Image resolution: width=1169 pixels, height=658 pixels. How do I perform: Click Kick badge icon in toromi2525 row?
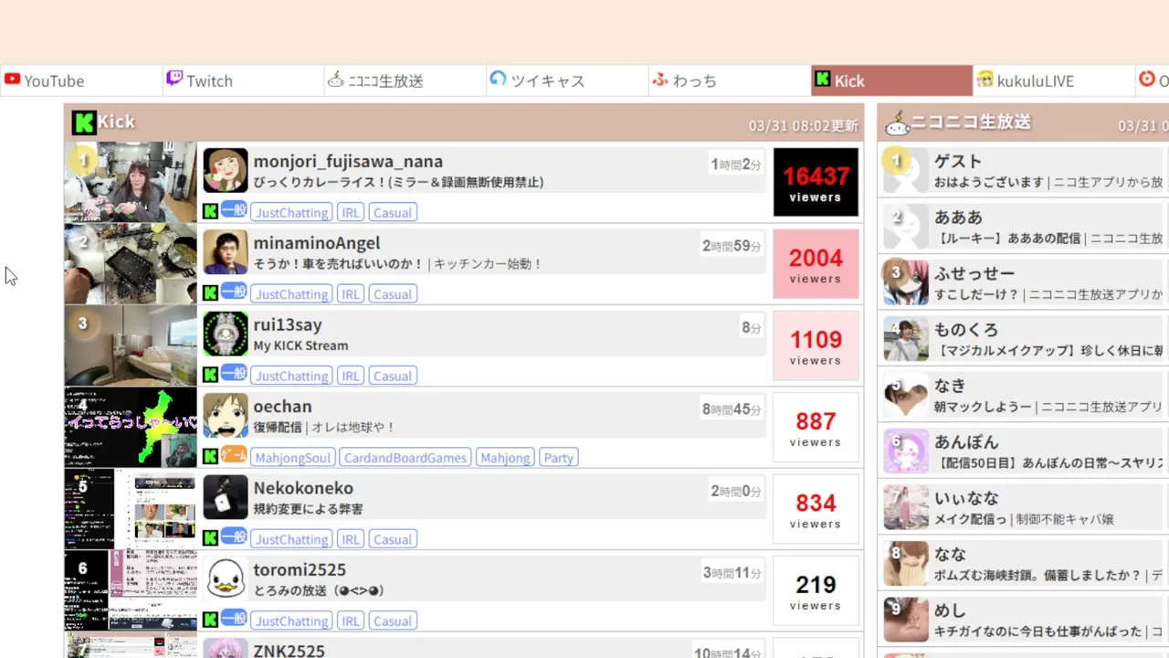pyautogui.click(x=210, y=621)
